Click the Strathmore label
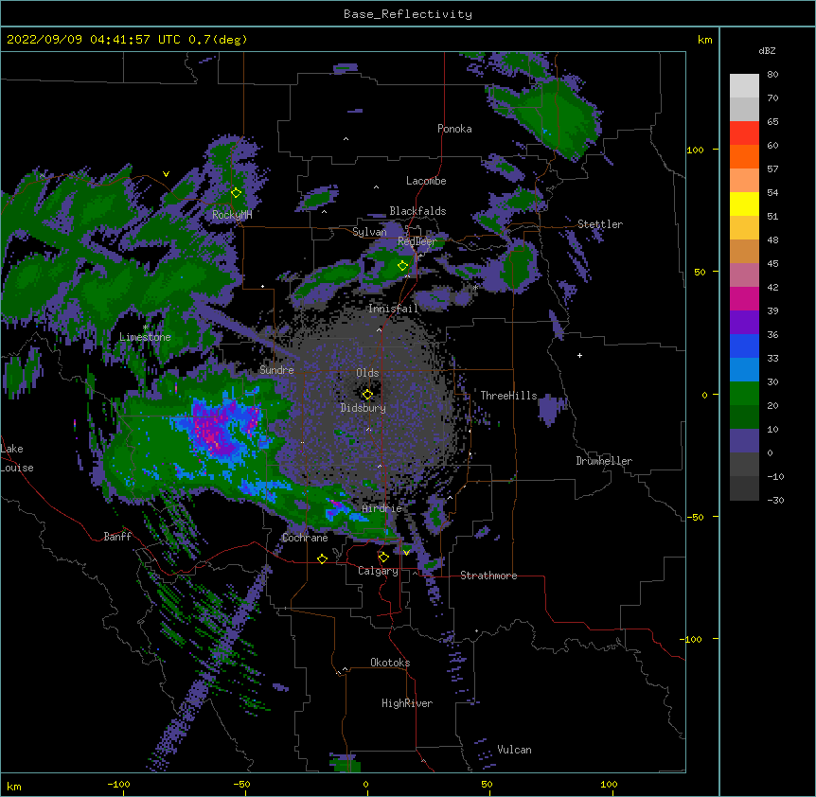 tap(488, 576)
